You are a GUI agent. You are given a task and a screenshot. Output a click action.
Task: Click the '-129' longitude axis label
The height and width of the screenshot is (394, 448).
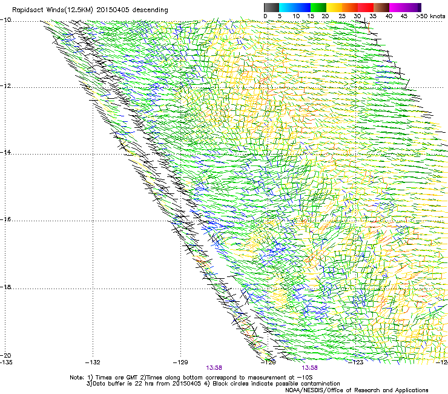(x=180, y=362)
